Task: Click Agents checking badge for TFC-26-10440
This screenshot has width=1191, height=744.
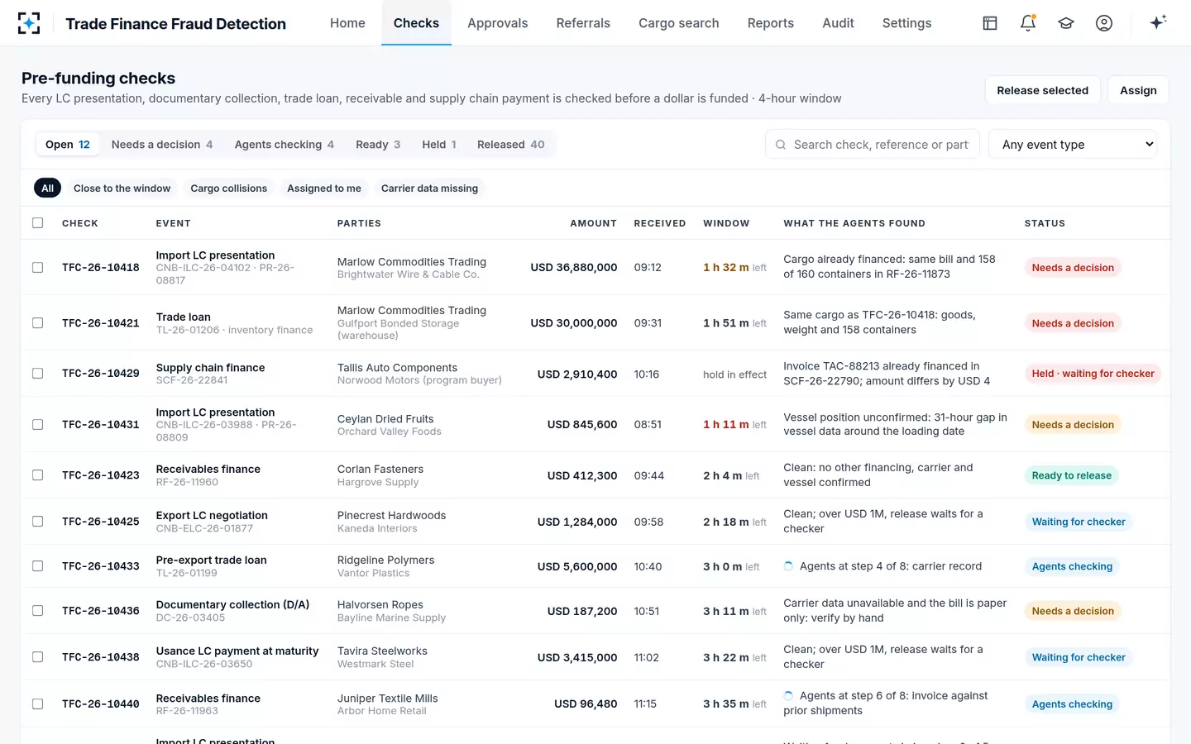Action: pos(1072,704)
